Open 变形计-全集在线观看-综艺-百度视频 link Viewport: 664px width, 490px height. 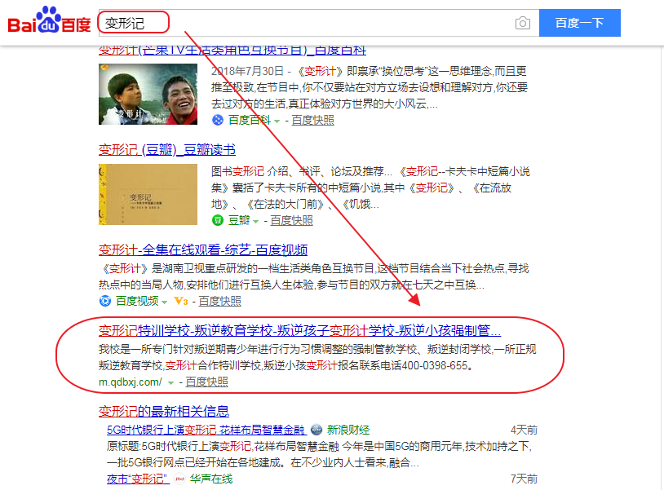[x=203, y=250]
